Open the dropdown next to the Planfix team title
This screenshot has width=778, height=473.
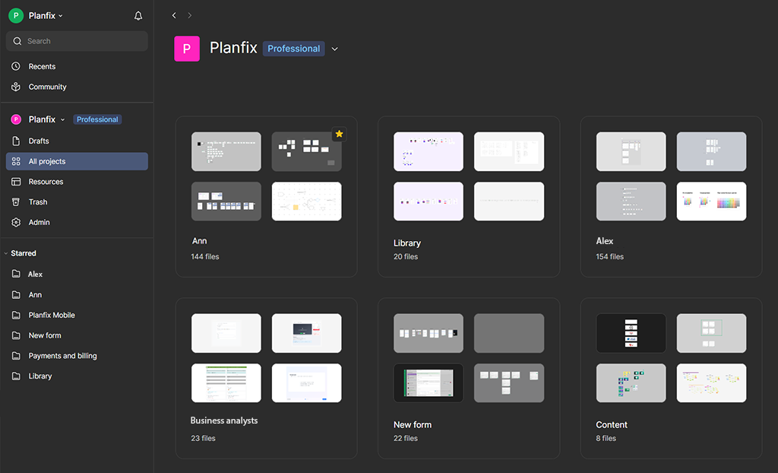point(334,49)
